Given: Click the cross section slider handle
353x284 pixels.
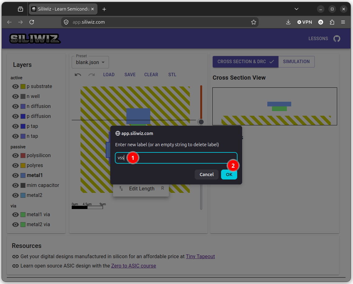Looking at the screenshot, I should point(201,122).
